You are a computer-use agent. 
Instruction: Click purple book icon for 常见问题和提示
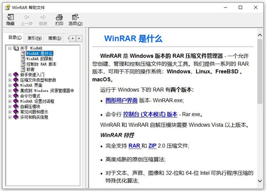click(x=16, y=112)
